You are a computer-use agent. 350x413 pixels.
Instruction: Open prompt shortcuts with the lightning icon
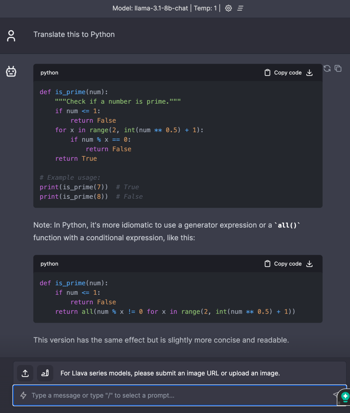(23, 395)
